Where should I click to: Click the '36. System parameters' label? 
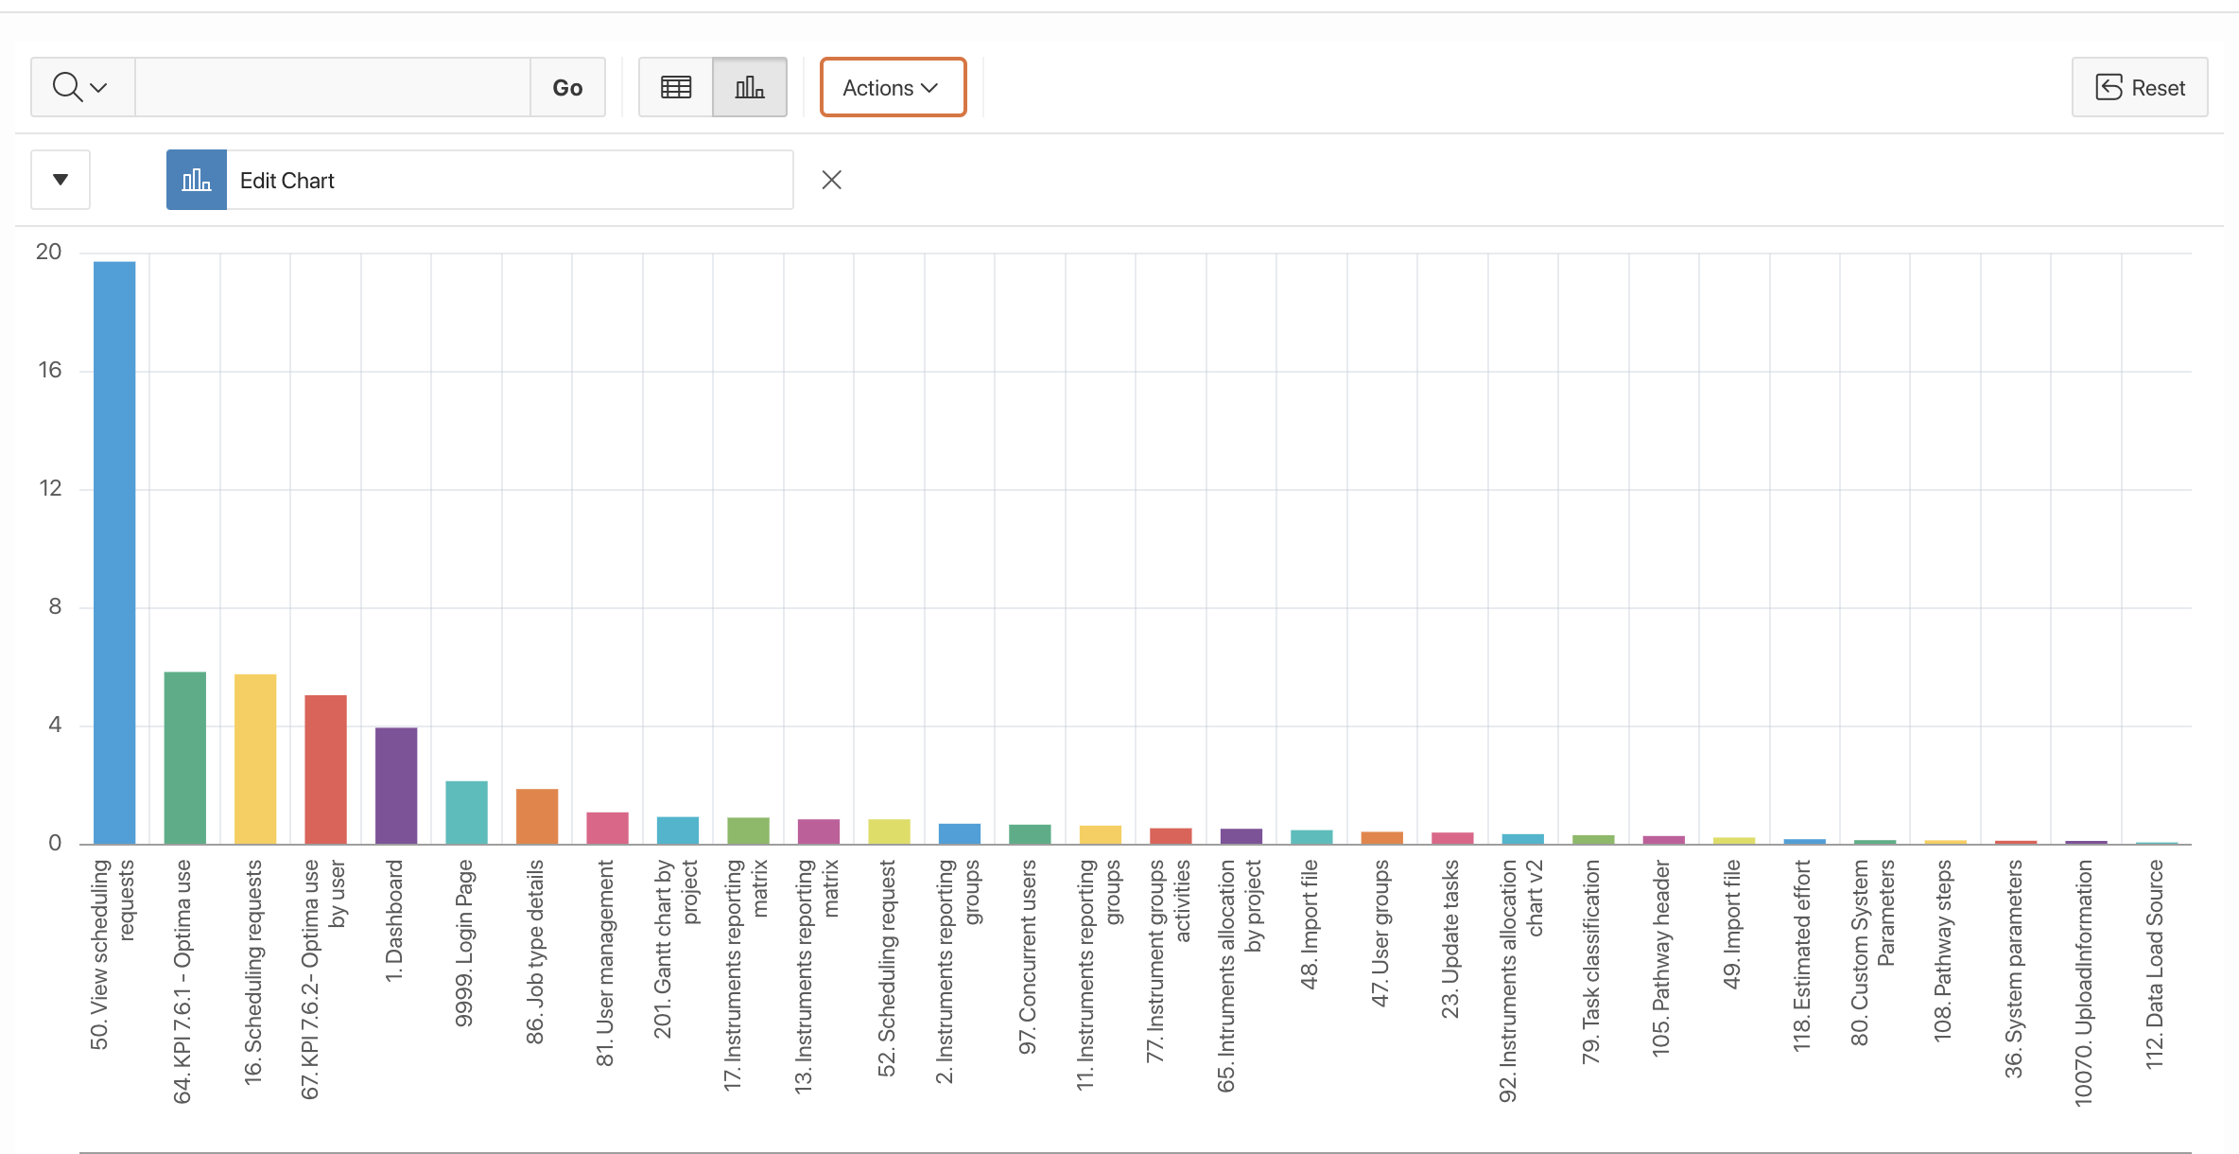click(2014, 969)
